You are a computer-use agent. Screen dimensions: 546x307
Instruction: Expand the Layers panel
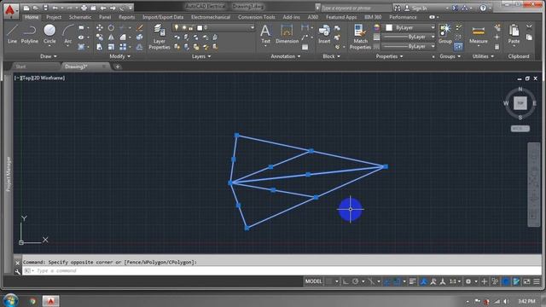click(201, 56)
